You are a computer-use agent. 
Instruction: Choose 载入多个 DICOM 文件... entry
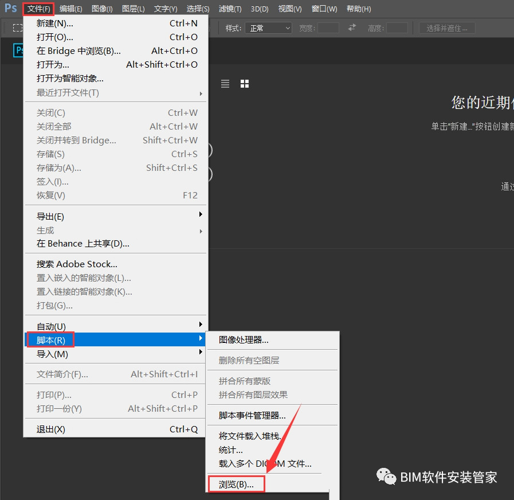pos(272,463)
